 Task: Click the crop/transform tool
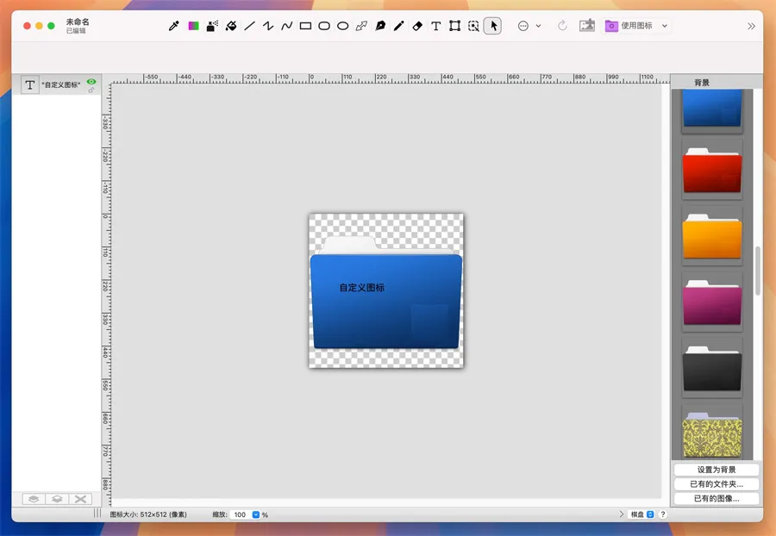(x=454, y=26)
